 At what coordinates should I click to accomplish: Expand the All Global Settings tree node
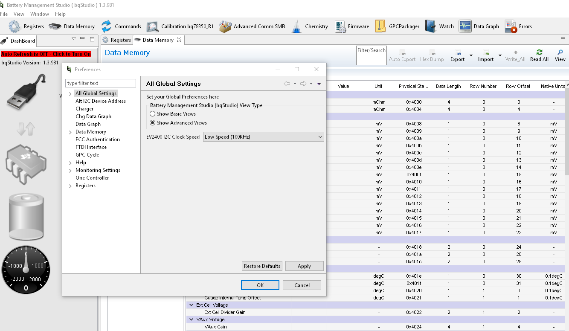point(70,93)
